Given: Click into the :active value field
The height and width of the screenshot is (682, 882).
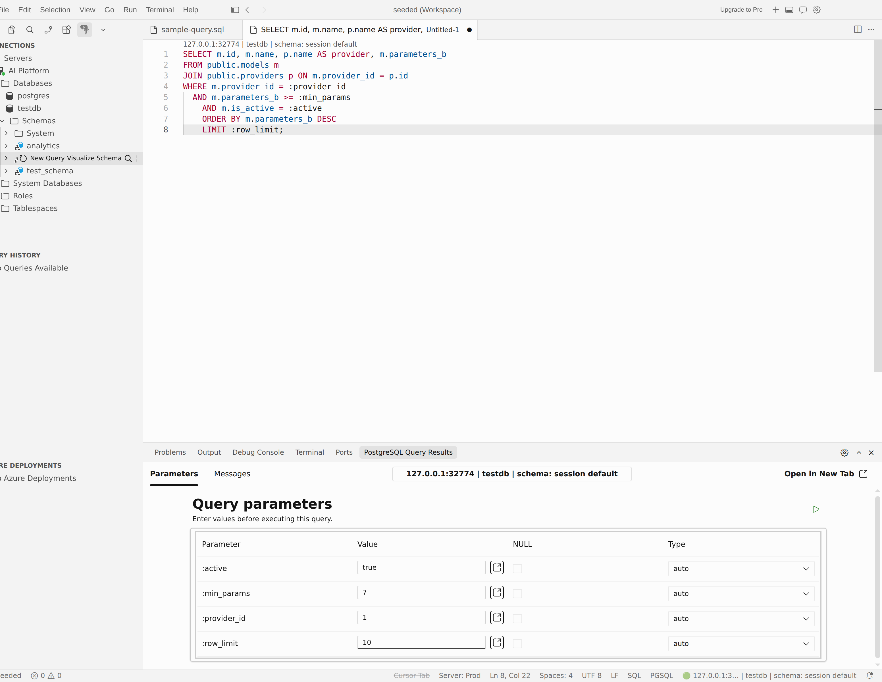Looking at the screenshot, I should tap(421, 567).
